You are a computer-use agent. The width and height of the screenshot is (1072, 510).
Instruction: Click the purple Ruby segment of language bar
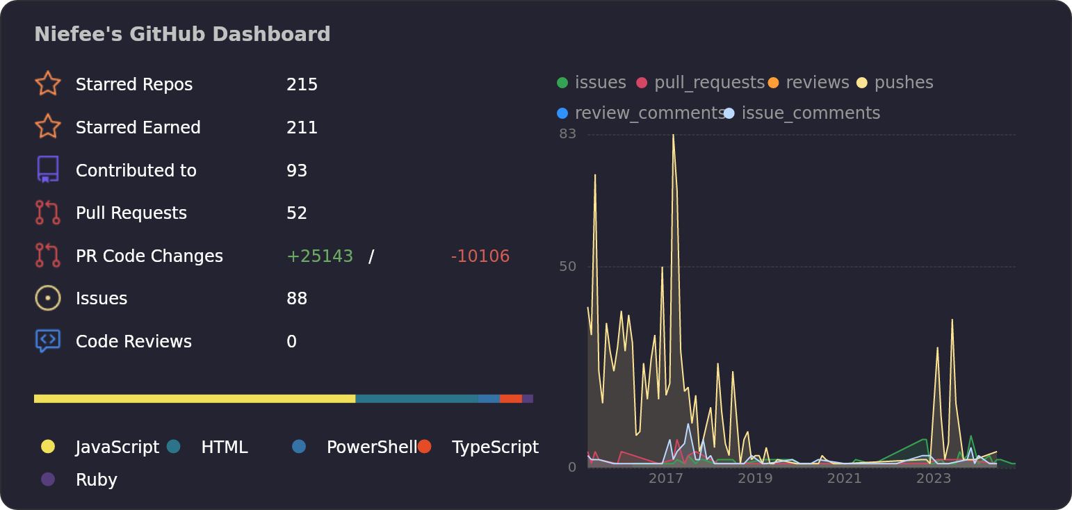(x=528, y=399)
